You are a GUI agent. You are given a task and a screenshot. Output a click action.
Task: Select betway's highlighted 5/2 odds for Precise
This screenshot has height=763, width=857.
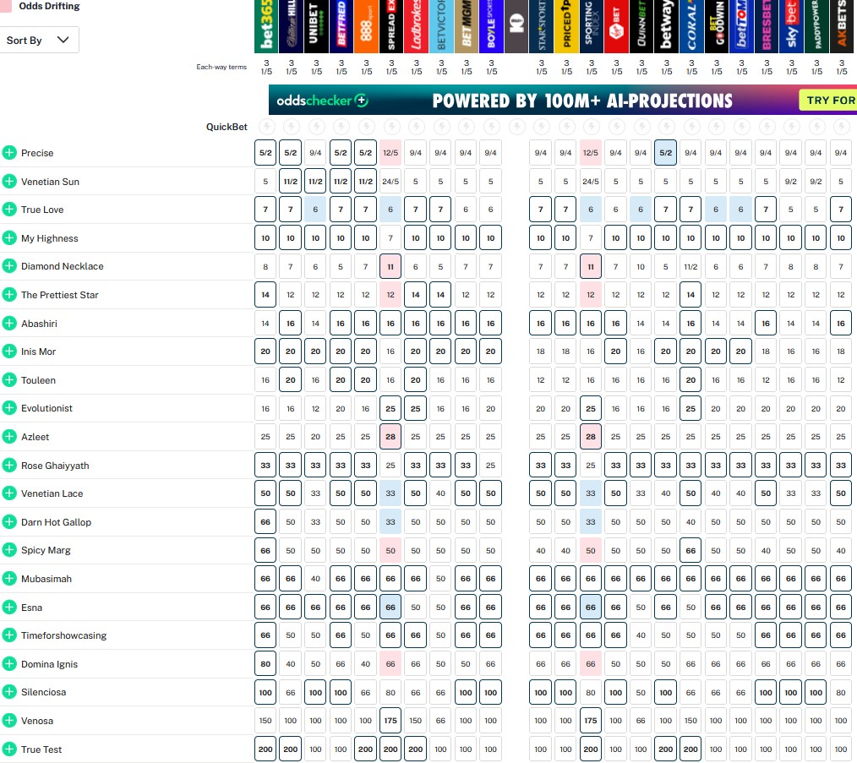tap(666, 153)
